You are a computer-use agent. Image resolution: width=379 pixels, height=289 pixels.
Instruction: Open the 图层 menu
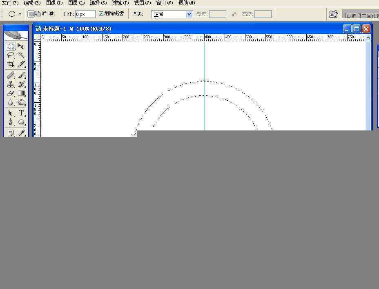tap(76, 3)
